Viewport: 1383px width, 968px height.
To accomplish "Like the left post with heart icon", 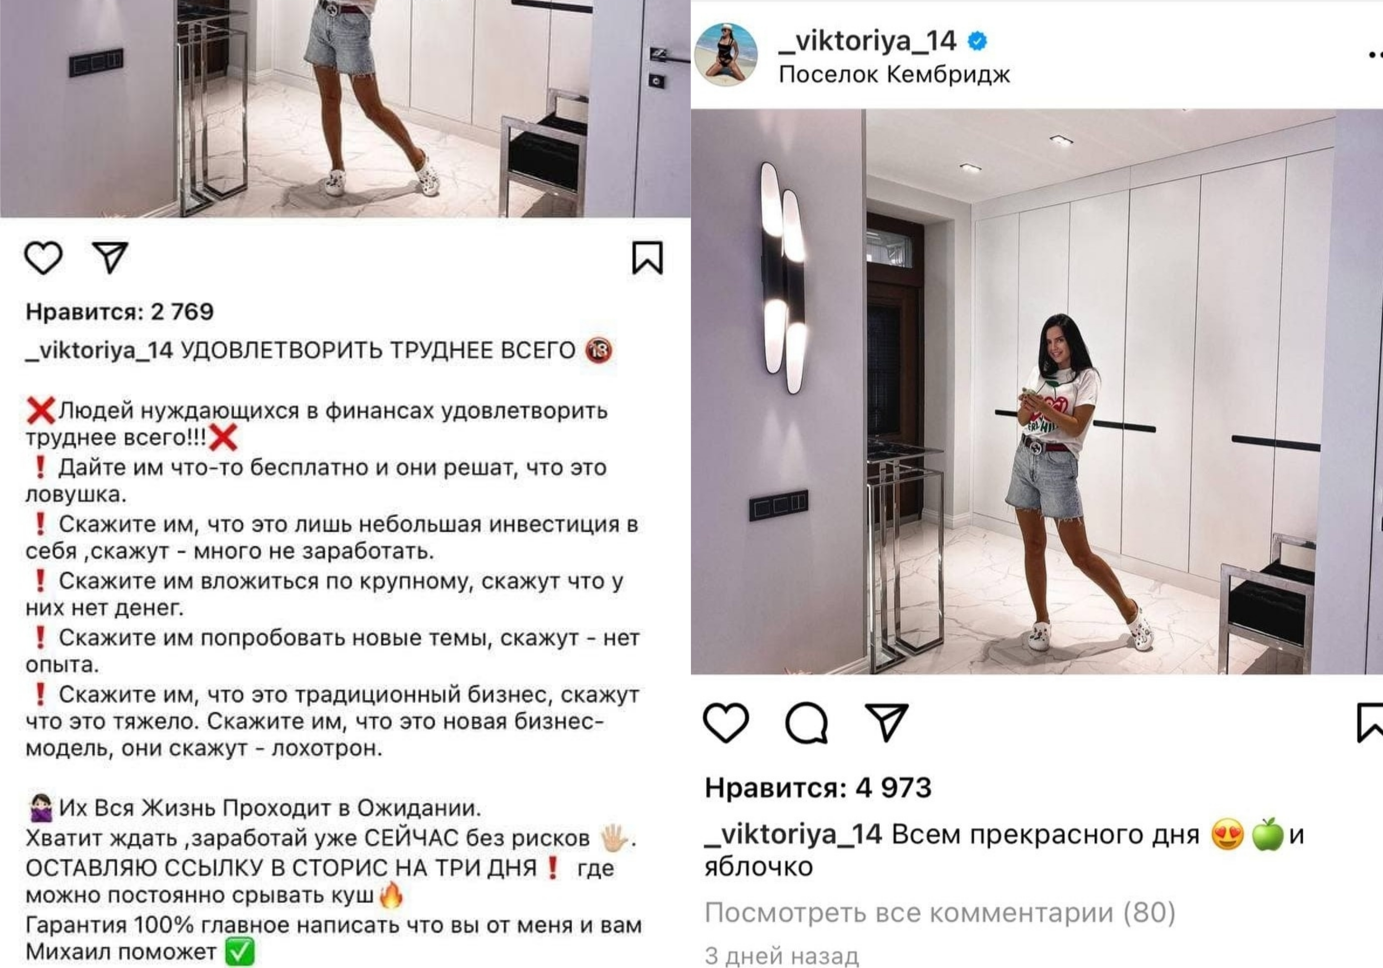I will 43,258.
